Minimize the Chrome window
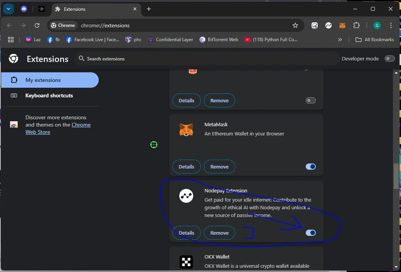Image resolution: width=401 pixels, height=272 pixels. pyautogui.click(x=355, y=9)
